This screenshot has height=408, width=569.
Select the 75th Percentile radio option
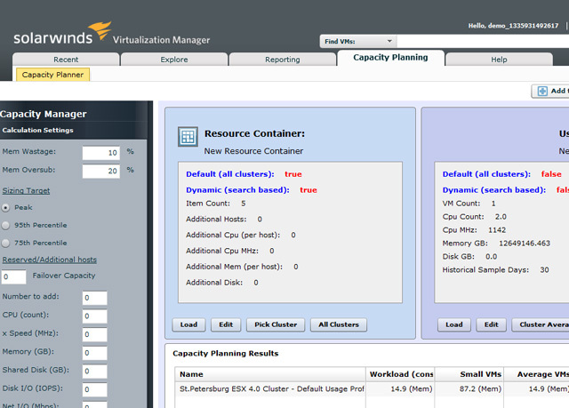[x=5, y=243]
